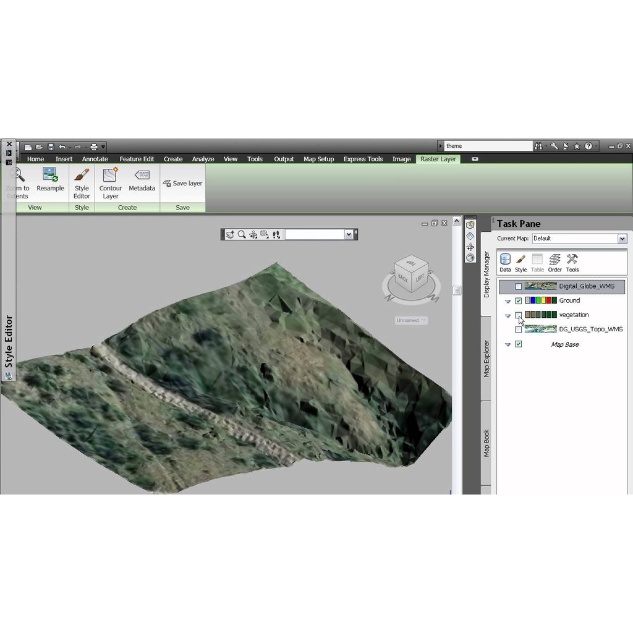The image size is (633, 633).
Task: Select the footsteps walk tool in navigation bar
Action: click(x=276, y=234)
